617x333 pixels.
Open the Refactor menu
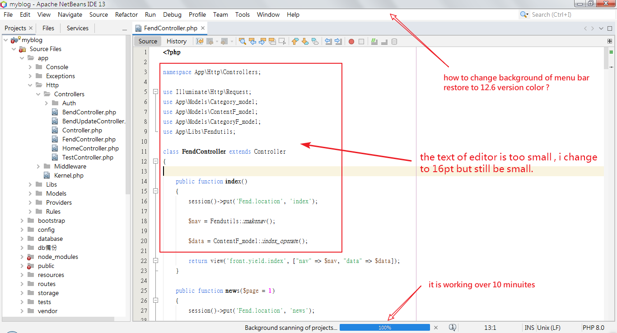point(126,14)
